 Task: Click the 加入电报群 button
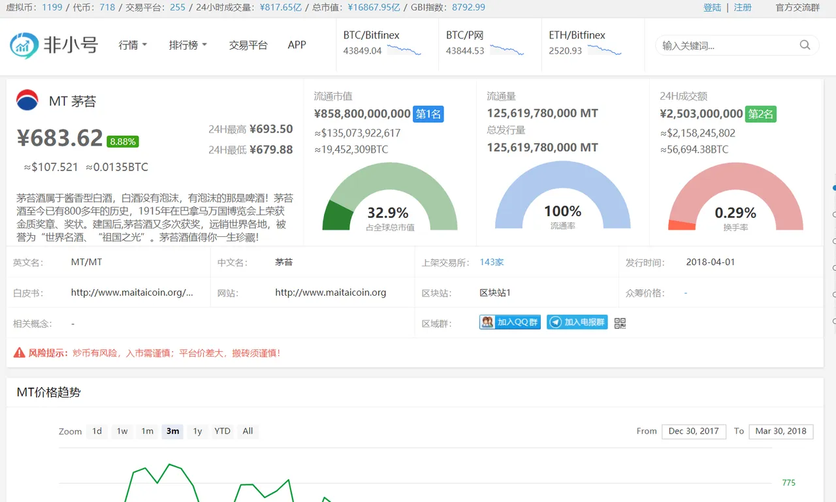tap(577, 322)
